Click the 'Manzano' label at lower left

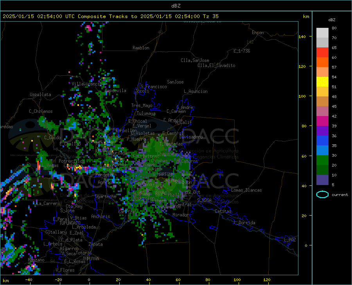click(36, 260)
